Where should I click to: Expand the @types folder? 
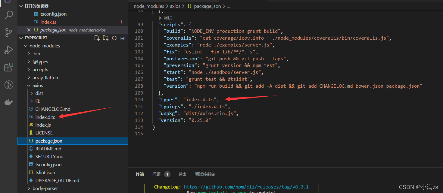point(29,62)
